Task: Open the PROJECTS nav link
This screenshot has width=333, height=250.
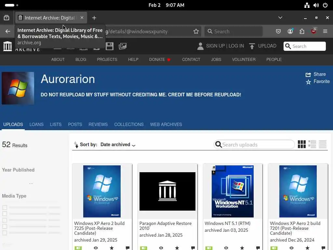Action: click(107, 60)
